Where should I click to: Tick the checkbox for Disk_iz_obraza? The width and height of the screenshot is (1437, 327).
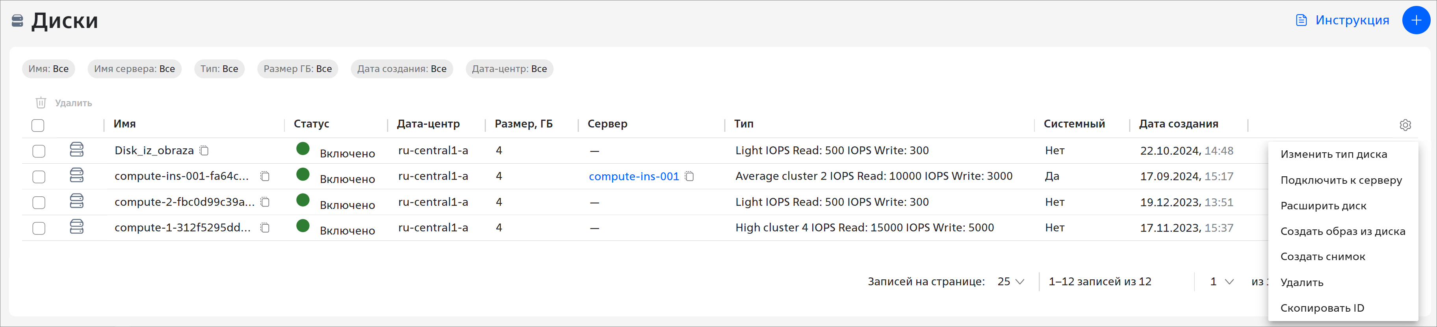(x=39, y=151)
